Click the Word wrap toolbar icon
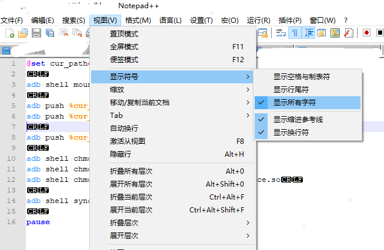The height and width of the screenshot is (250, 384). (x=281, y=33)
